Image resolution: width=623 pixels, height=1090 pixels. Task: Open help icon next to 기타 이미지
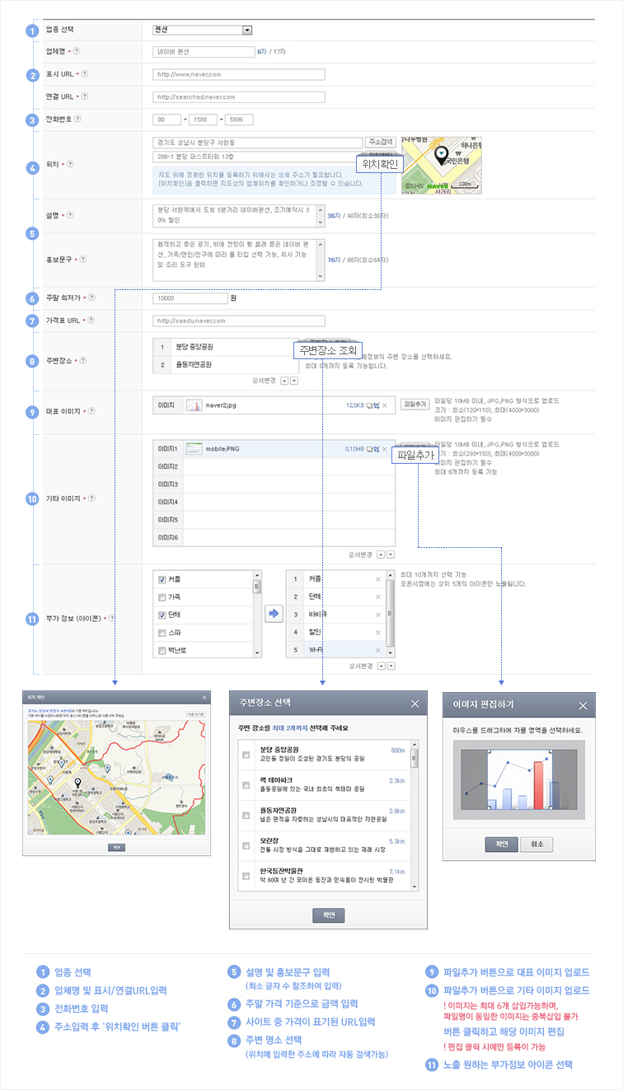coord(91,498)
